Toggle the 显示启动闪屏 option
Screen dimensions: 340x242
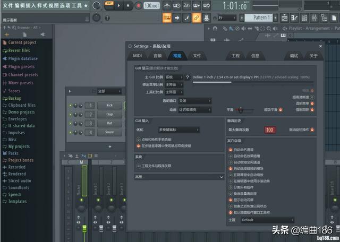tap(230, 200)
